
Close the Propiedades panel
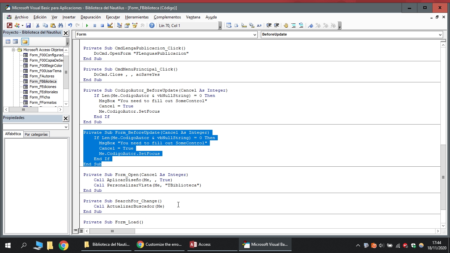[66, 118]
